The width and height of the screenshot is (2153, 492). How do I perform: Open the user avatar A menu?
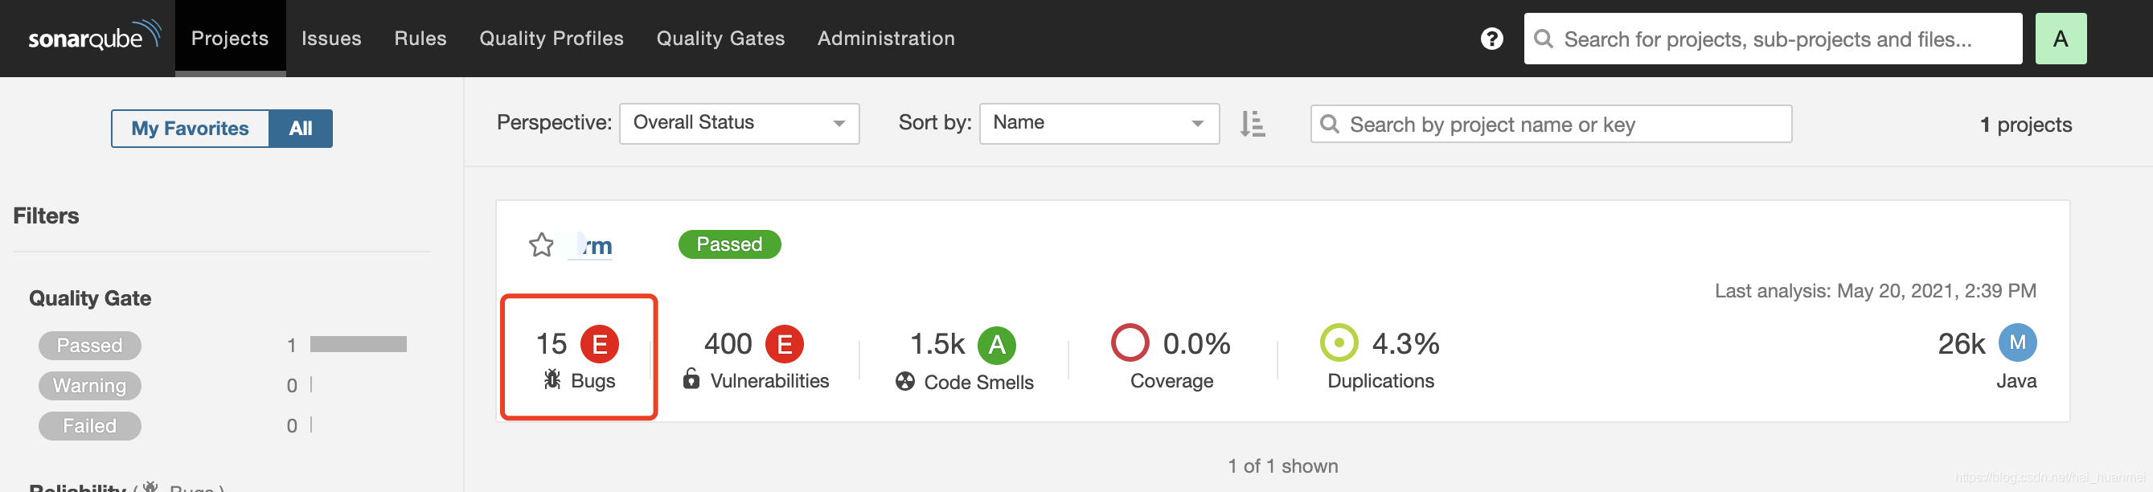2061,39
